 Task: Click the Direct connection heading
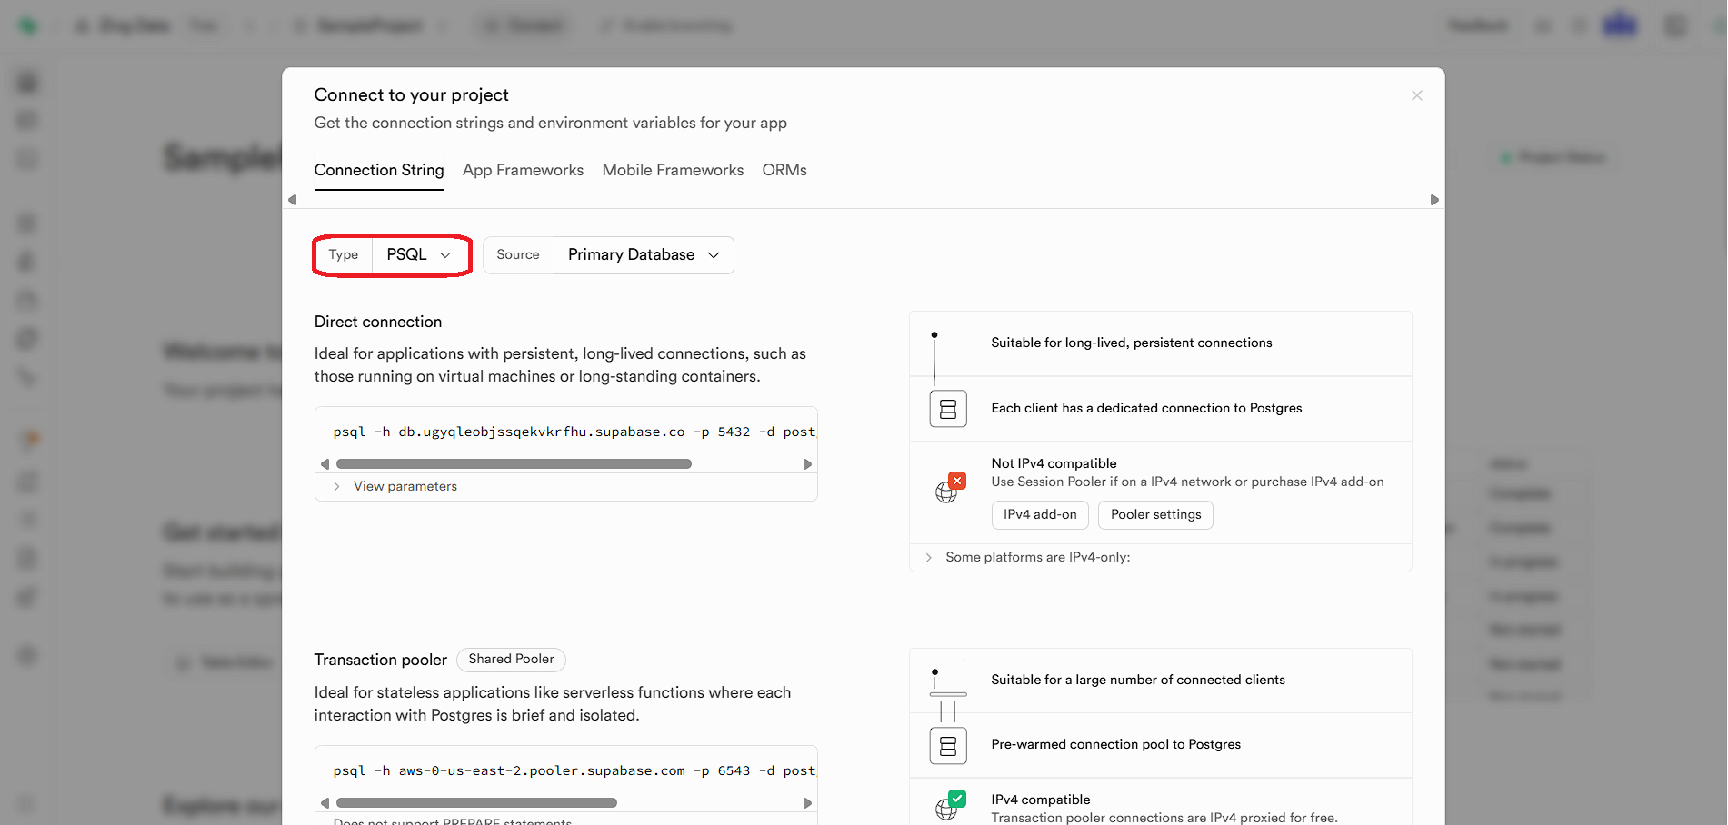click(378, 322)
